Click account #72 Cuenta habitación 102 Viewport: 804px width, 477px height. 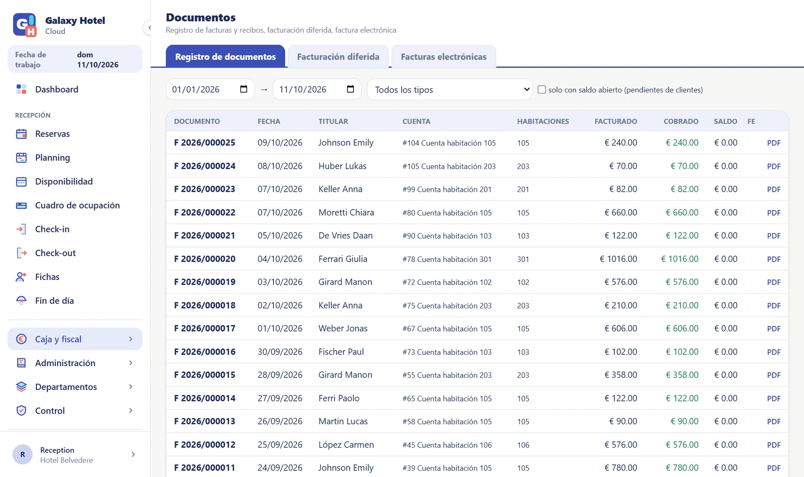[447, 282]
